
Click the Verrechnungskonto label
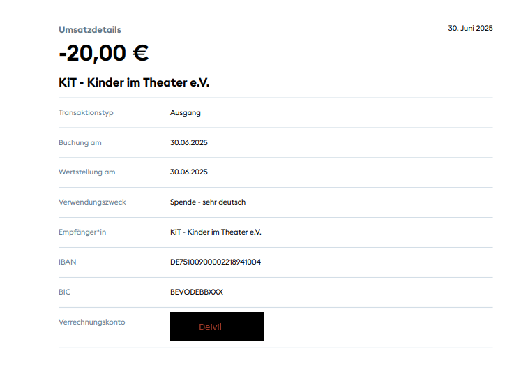[92, 322]
